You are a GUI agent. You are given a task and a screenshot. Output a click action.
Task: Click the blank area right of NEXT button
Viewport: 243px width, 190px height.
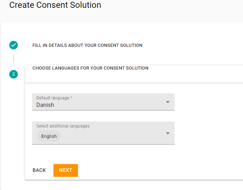(155, 170)
